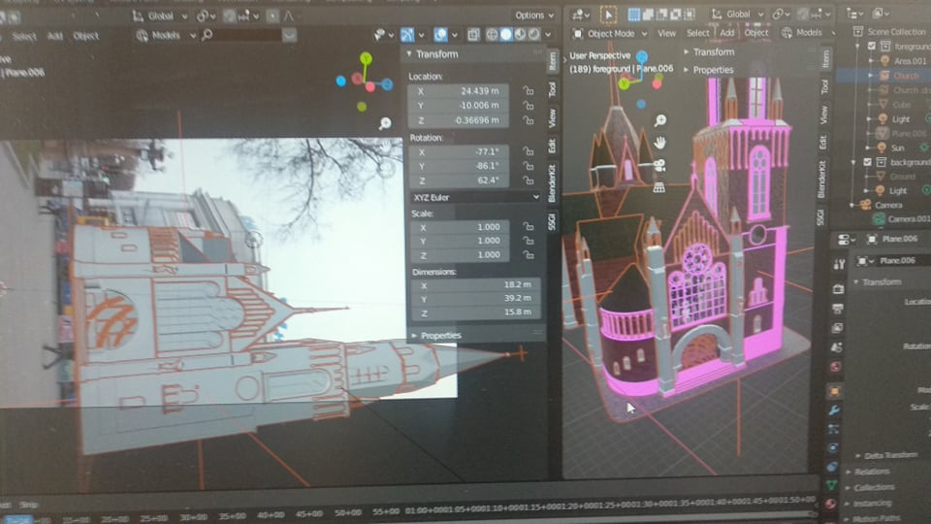The height and width of the screenshot is (524, 931).
Task: Toggle Scale X lock icon
Action: tap(528, 226)
